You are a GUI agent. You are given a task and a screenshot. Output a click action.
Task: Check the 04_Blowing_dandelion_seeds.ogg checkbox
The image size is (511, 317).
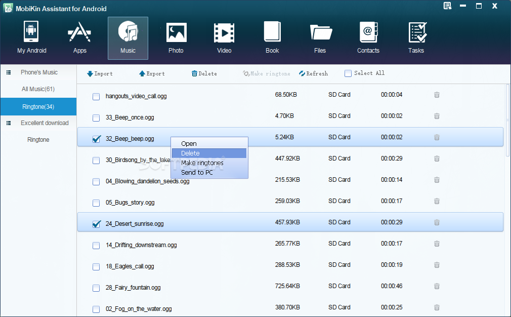(96, 182)
